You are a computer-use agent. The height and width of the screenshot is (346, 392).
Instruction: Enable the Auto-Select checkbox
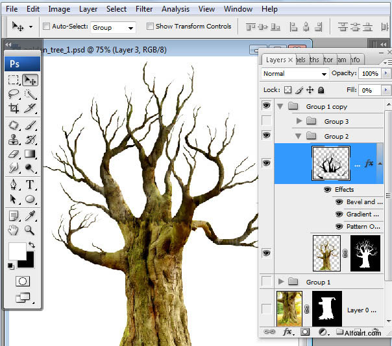tap(46, 27)
